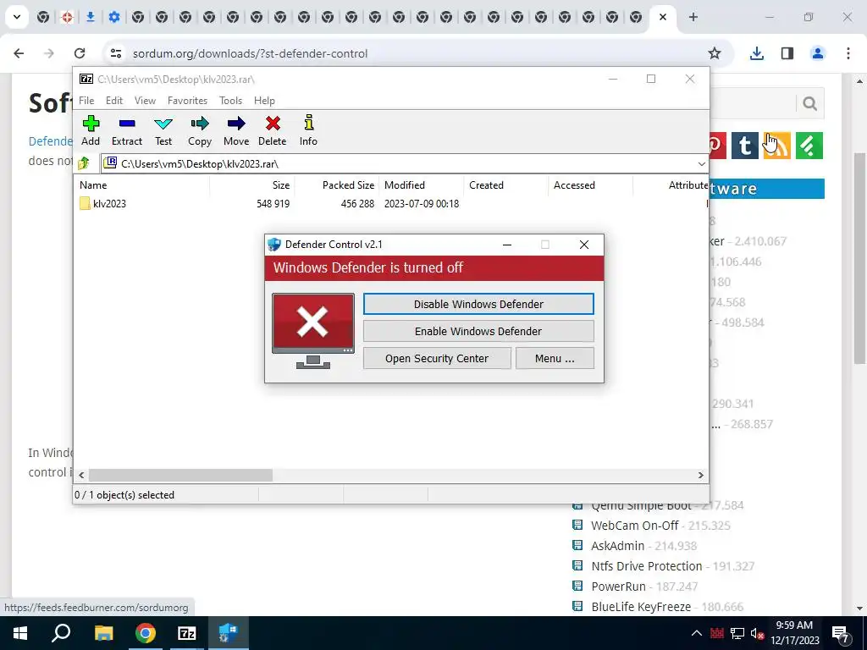Open the notification center in taskbar

[x=841, y=633]
